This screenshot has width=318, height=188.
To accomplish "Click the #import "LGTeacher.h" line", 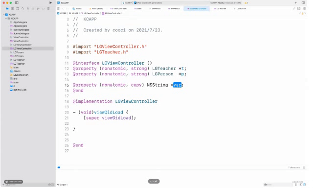I will [x=100, y=52].
